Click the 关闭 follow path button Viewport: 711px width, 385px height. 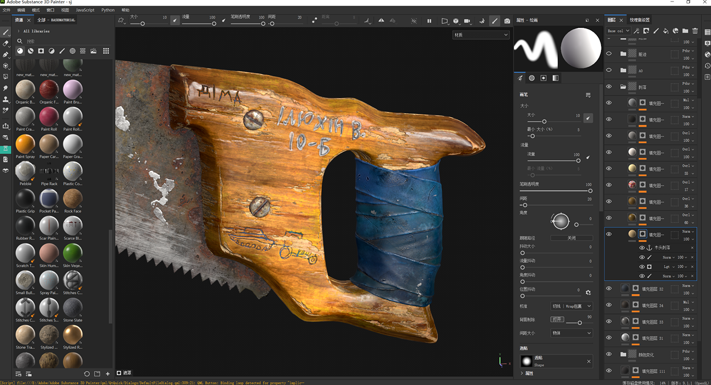(571, 238)
